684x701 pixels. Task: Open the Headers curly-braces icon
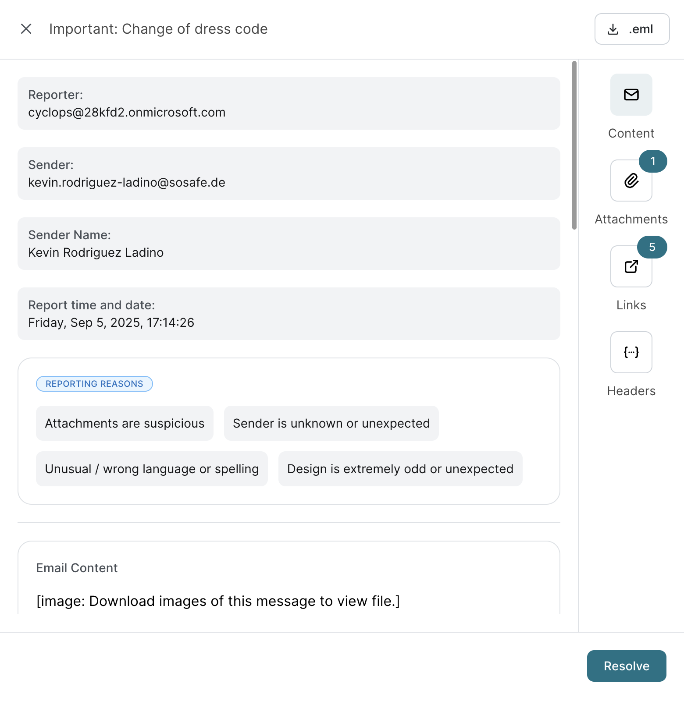[x=631, y=352]
